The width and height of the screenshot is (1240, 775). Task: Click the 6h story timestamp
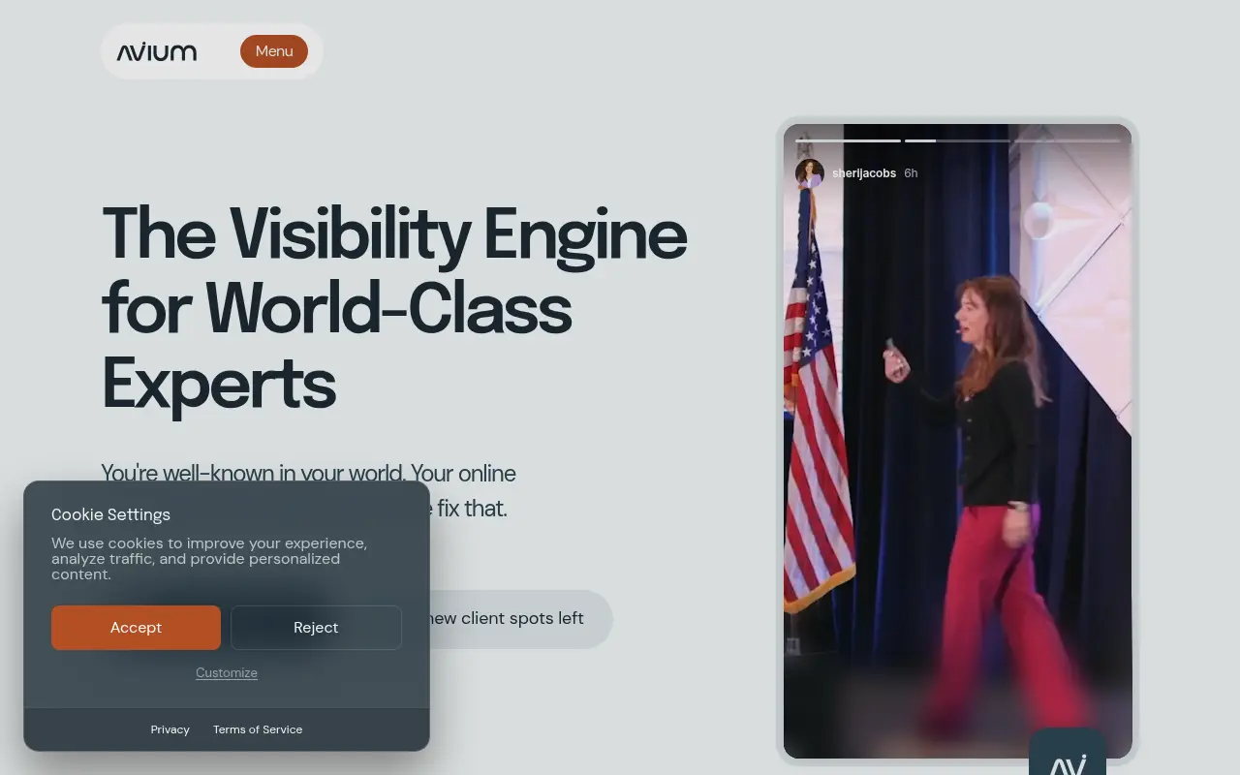(x=911, y=173)
